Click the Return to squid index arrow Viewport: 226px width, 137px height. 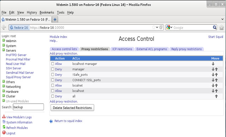click(x=51, y=121)
